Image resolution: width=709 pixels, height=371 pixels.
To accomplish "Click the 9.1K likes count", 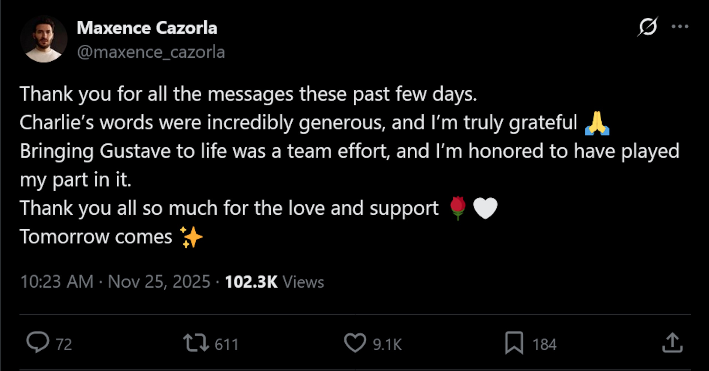I will click(387, 344).
